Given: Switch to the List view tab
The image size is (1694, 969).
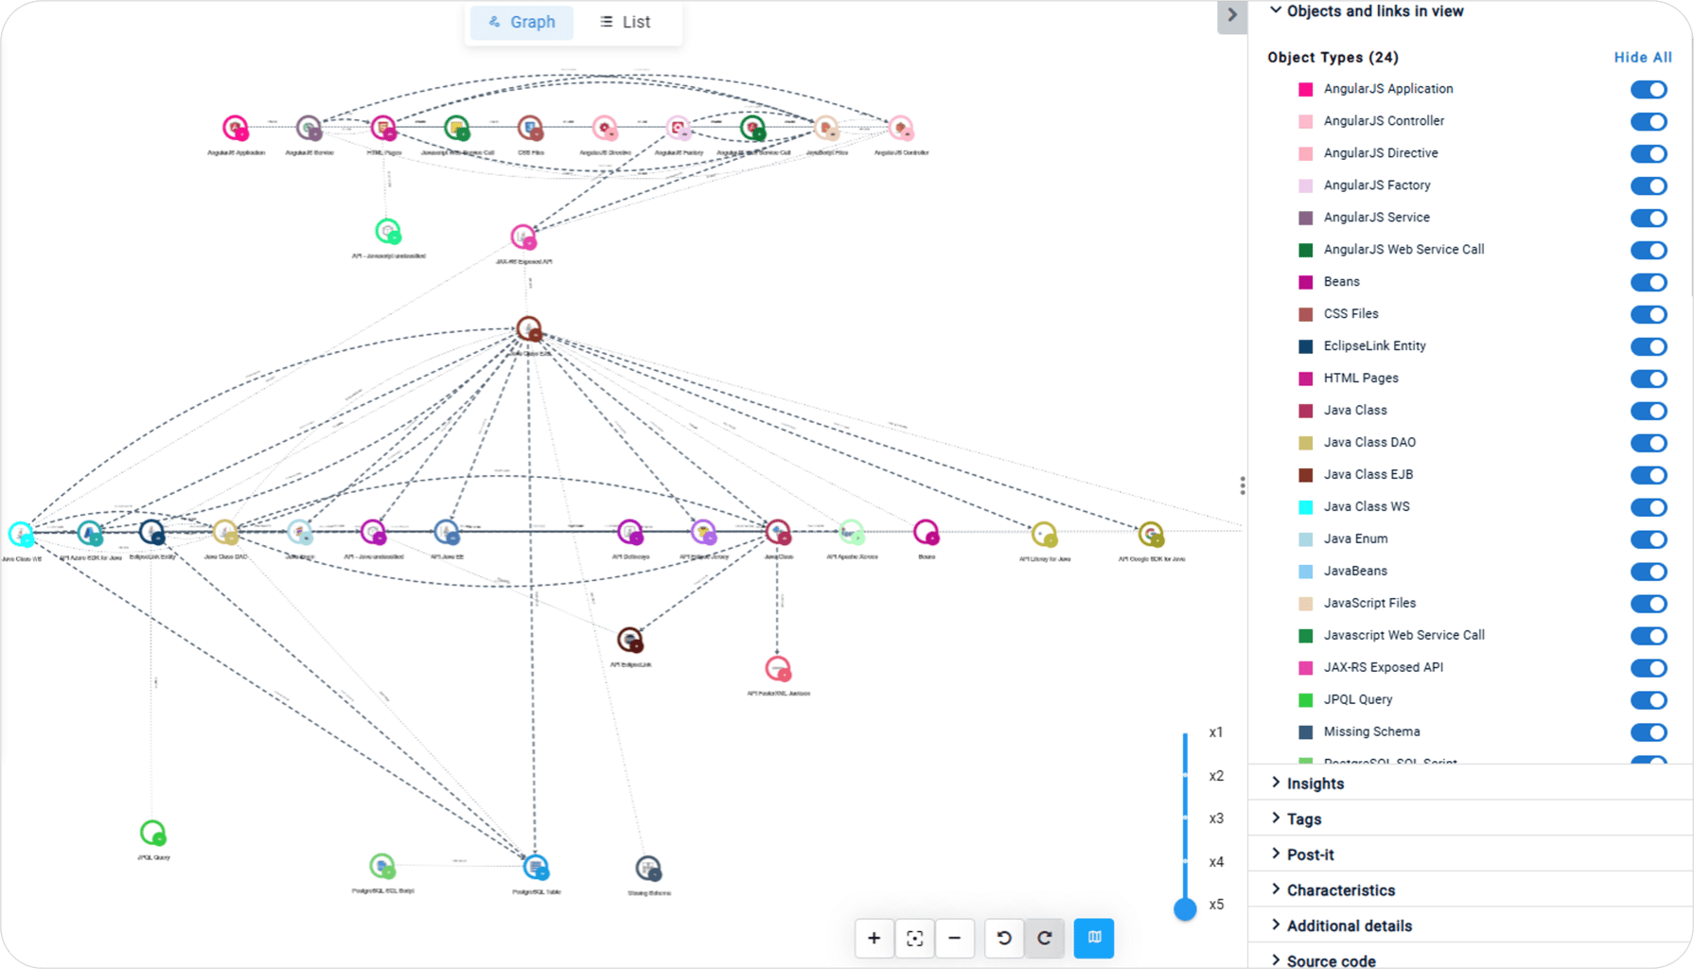Looking at the screenshot, I should (x=625, y=22).
